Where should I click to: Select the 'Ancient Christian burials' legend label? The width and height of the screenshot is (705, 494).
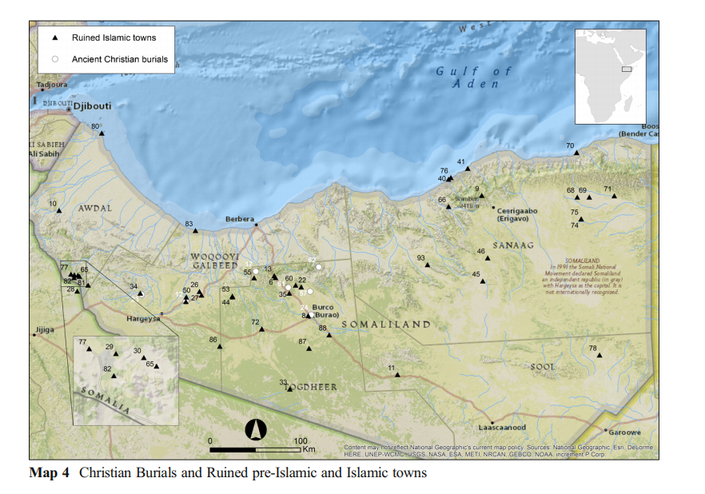coord(120,58)
